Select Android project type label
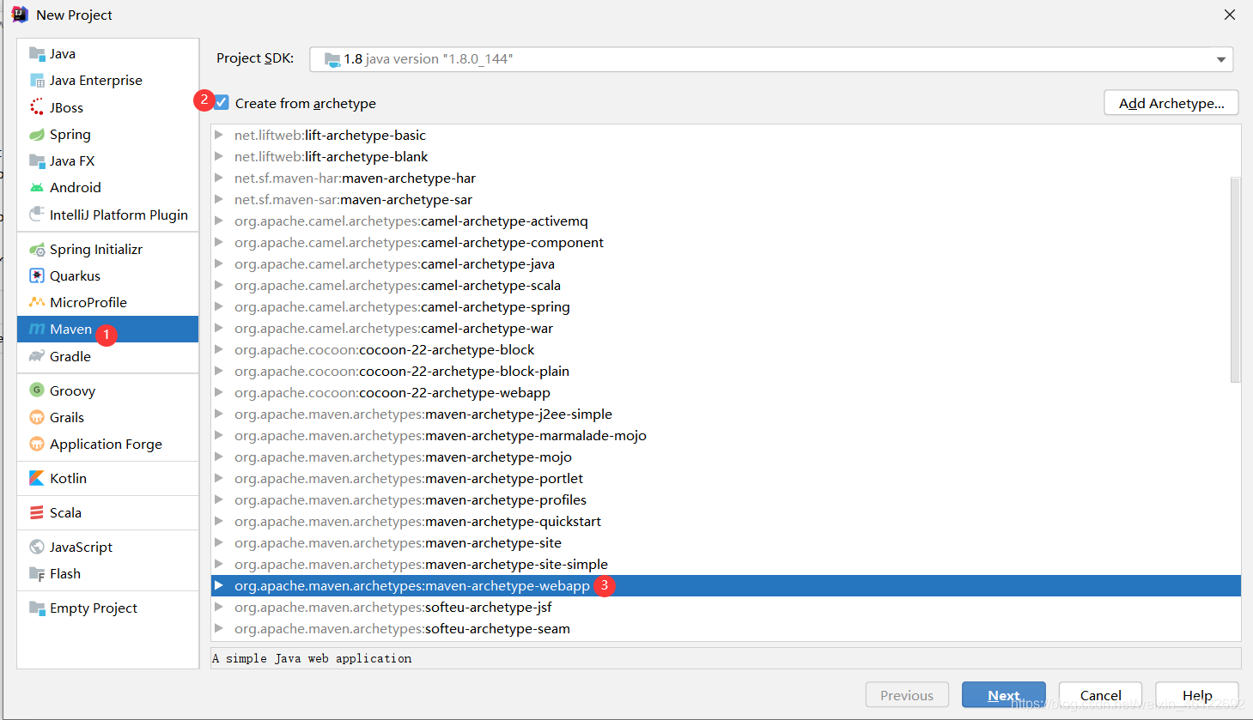This screenshot has height=720, width=1253. pos(76,188)
